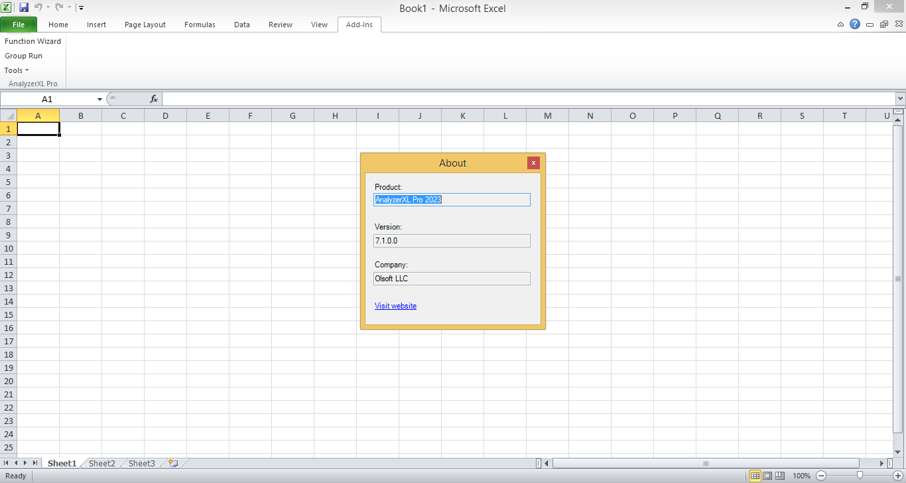The image size is (906, 483).
Task: Switch to Page Layout view icon
Action: [767, 476]
